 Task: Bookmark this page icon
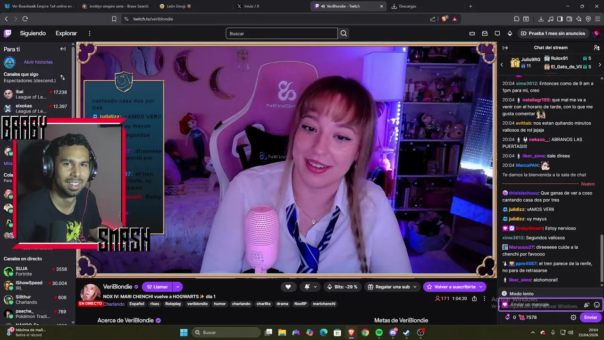[x=114, y=19]
